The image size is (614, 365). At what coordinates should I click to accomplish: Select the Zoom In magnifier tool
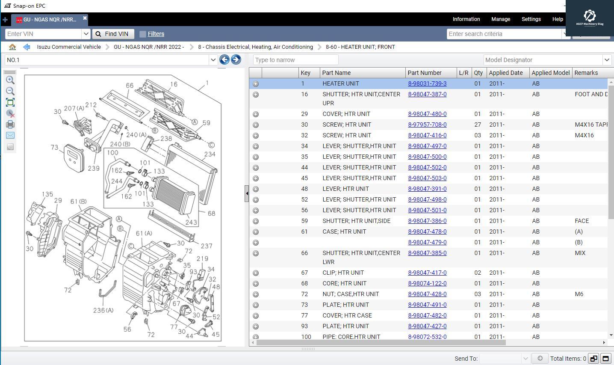click(10, 80)
